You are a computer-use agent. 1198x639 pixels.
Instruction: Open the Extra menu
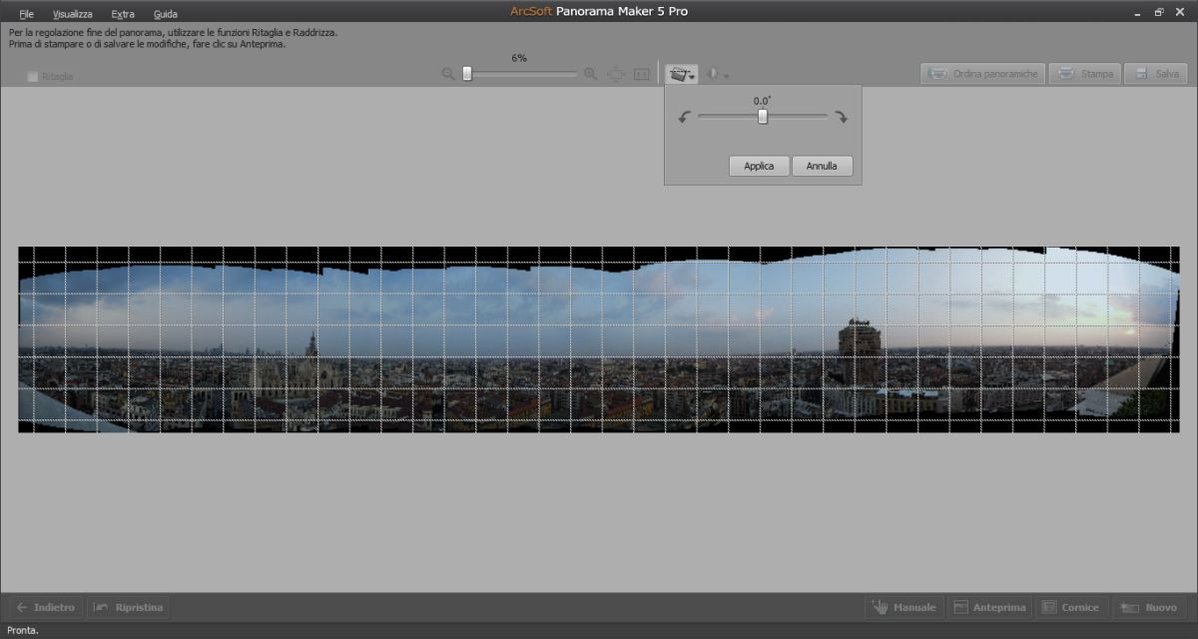point(123,14)
